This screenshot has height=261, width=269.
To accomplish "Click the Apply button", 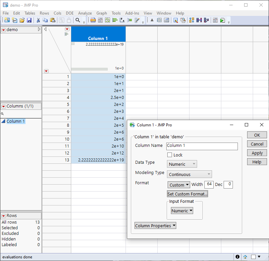I will [257, 153].
